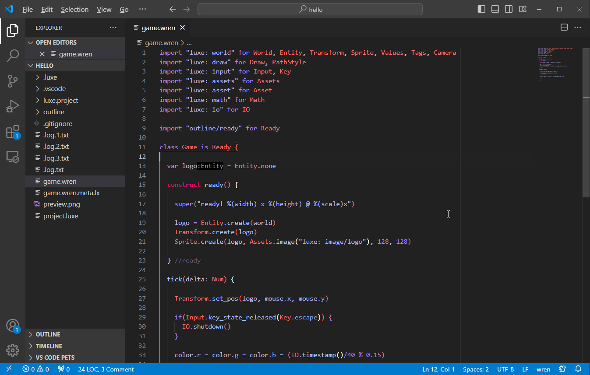Click the VS Code logo icon
This screenshot has height=375, width=590.
9,9
